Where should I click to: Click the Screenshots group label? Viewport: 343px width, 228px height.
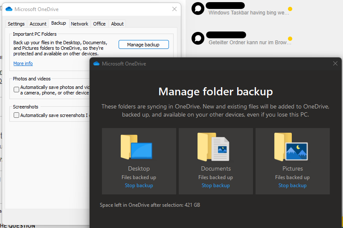(x=26, y=107)
